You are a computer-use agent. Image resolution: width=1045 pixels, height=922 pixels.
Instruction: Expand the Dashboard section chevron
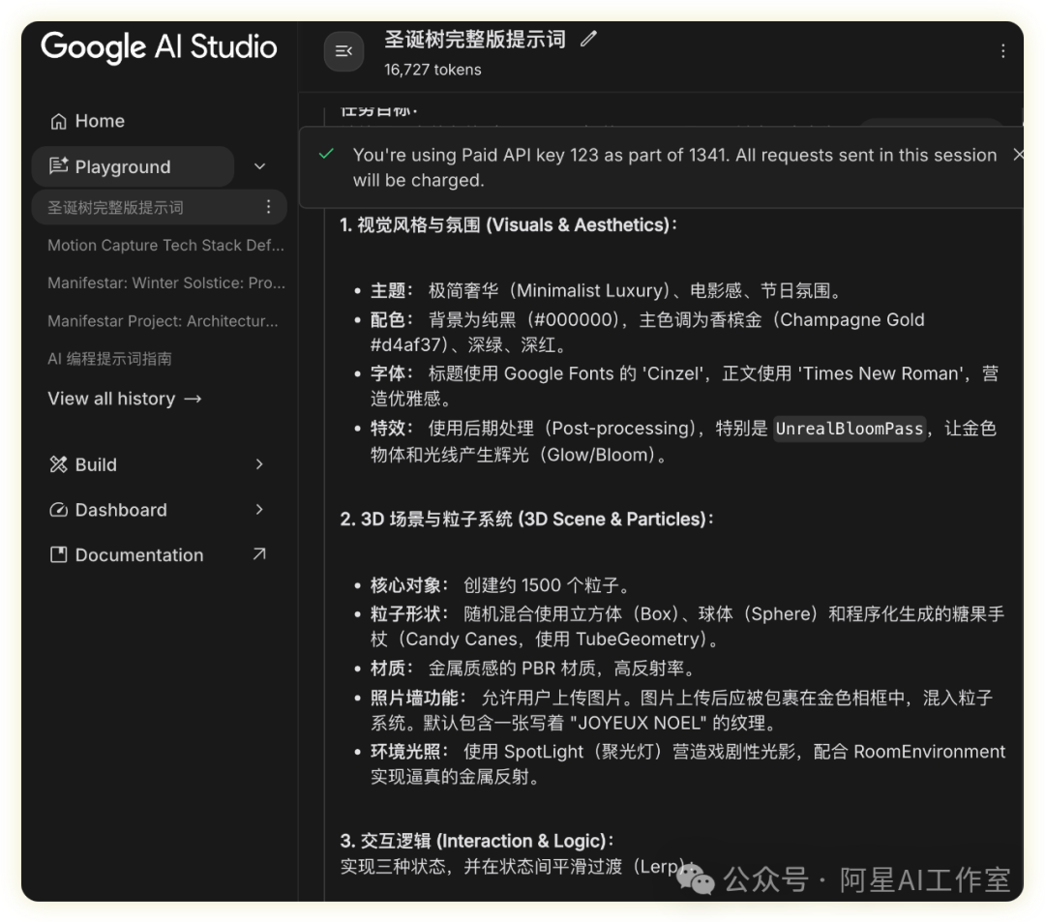(x=258, y=510)
